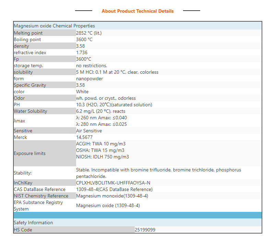The height and width of the screenshot is (240, 277).
Task: Select the 'Water Solubility' label cell
Action: (x=45, y=111)
